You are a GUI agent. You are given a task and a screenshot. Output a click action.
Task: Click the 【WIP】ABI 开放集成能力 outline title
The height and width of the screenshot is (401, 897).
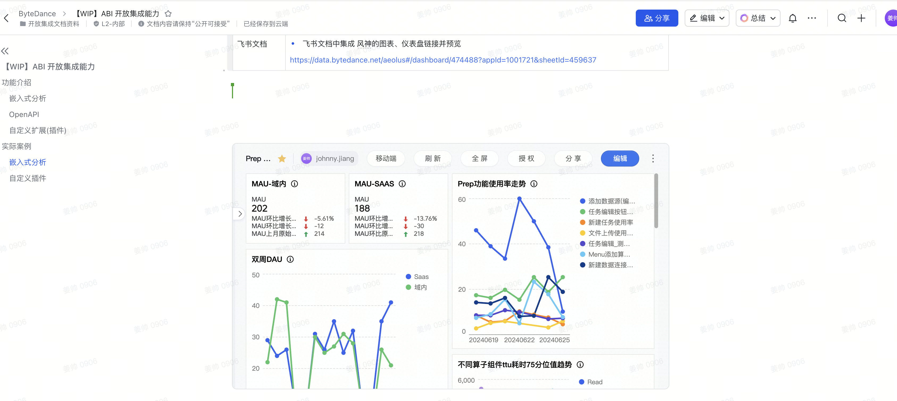[x=48, y=66]
